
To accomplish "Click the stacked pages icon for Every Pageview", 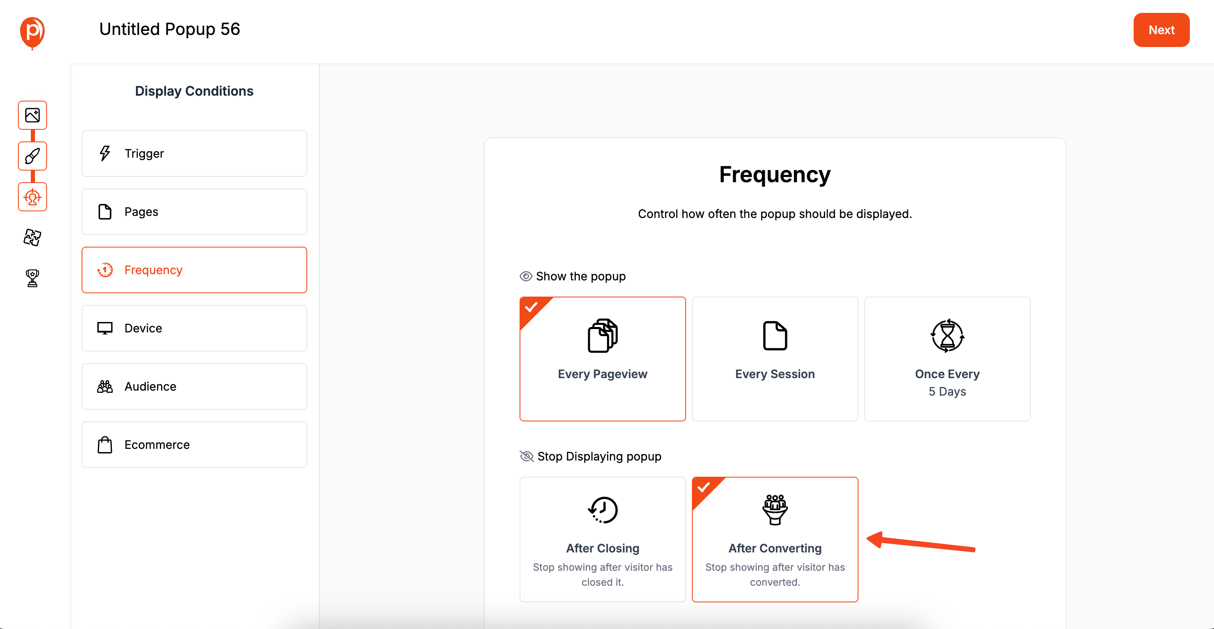I will point(603,336).
